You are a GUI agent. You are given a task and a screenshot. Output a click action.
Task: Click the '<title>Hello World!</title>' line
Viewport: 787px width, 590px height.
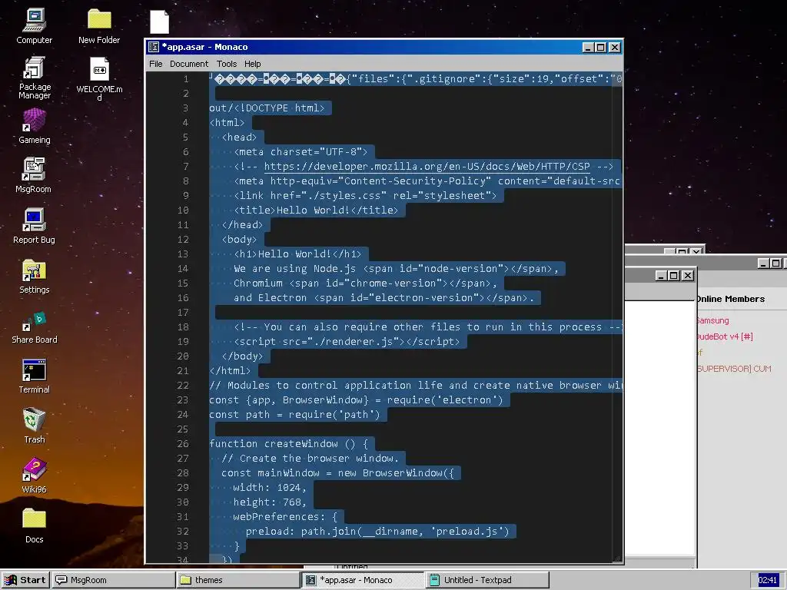[x=316, y=210]
